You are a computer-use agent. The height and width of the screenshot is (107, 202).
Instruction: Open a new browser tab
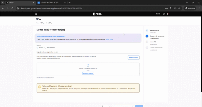[x=70, y=3]
